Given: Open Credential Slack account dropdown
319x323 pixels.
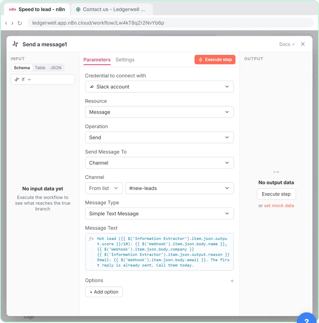Looking at the screenshot, I should [x=159, y=87].
